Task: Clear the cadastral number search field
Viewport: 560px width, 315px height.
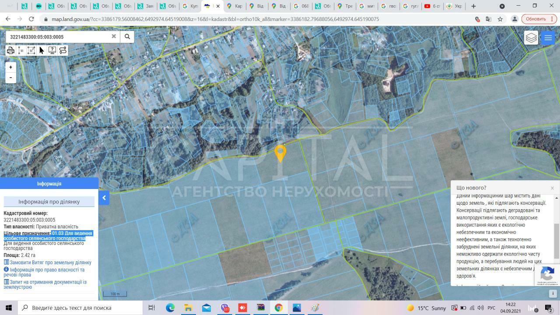Action: [114, 36]
